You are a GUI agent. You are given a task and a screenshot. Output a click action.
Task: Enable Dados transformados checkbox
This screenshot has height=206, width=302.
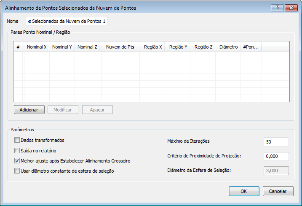coord(17,140)
